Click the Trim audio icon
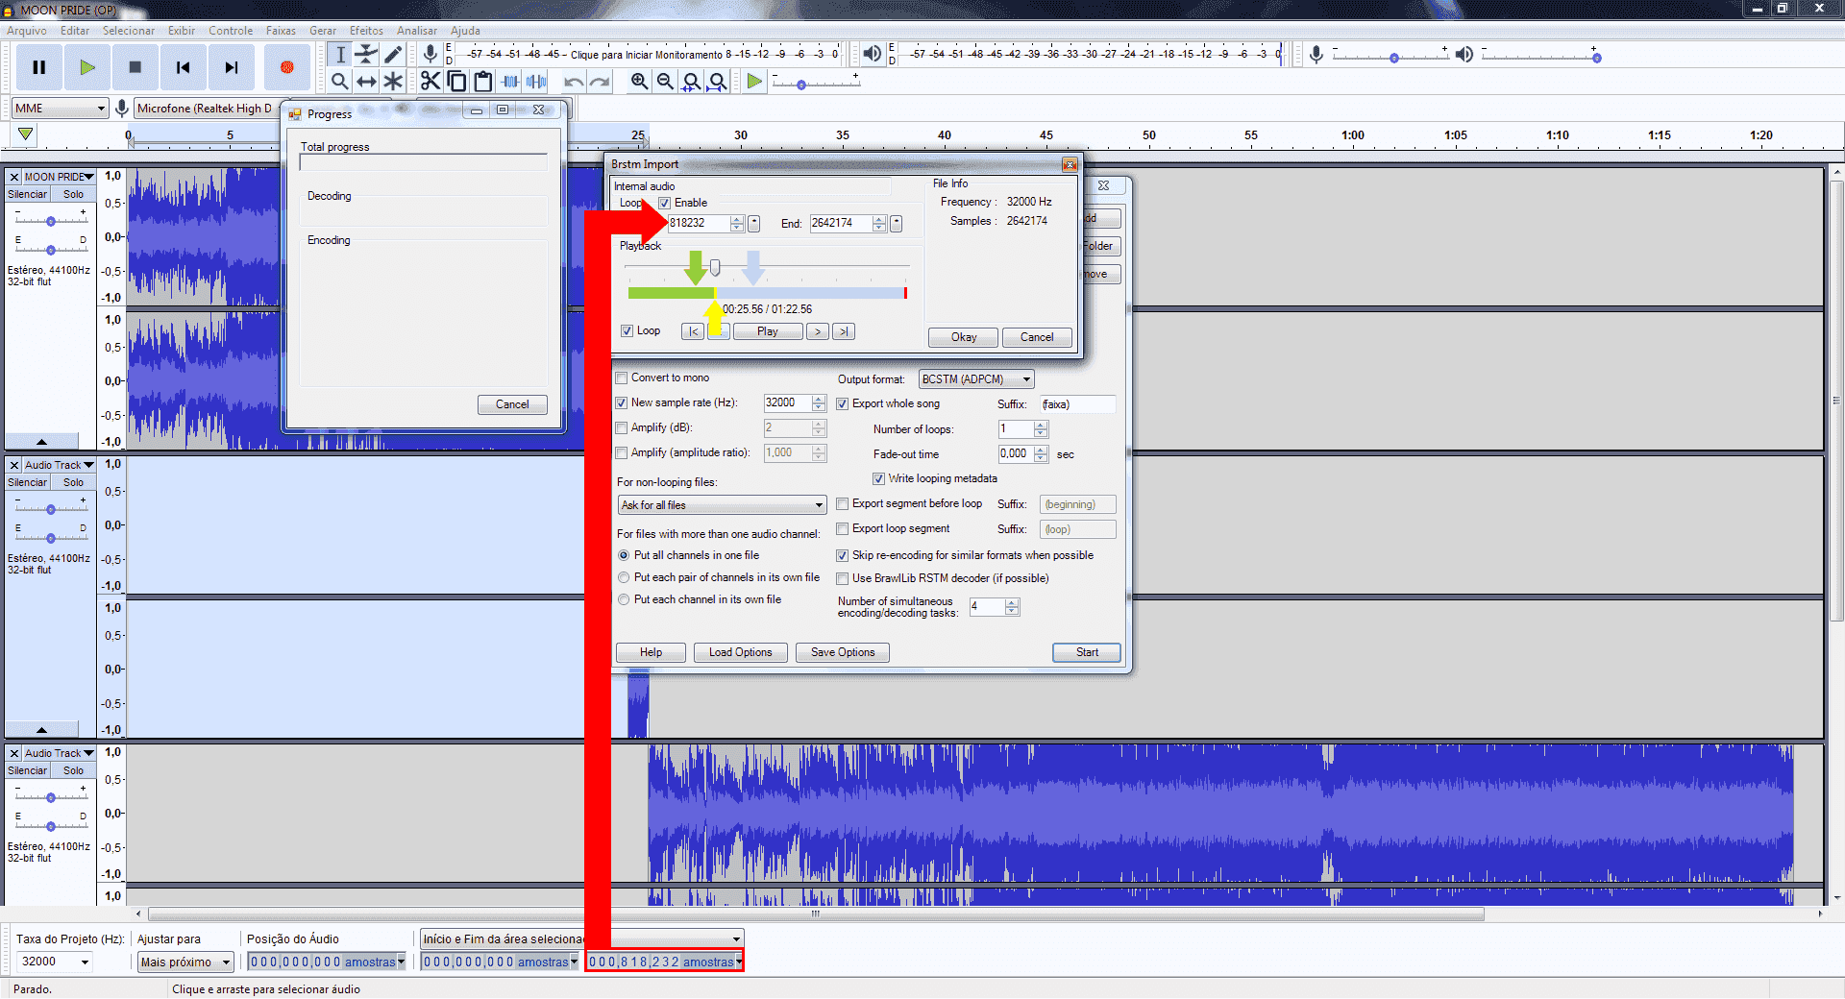 pos(510,82)
